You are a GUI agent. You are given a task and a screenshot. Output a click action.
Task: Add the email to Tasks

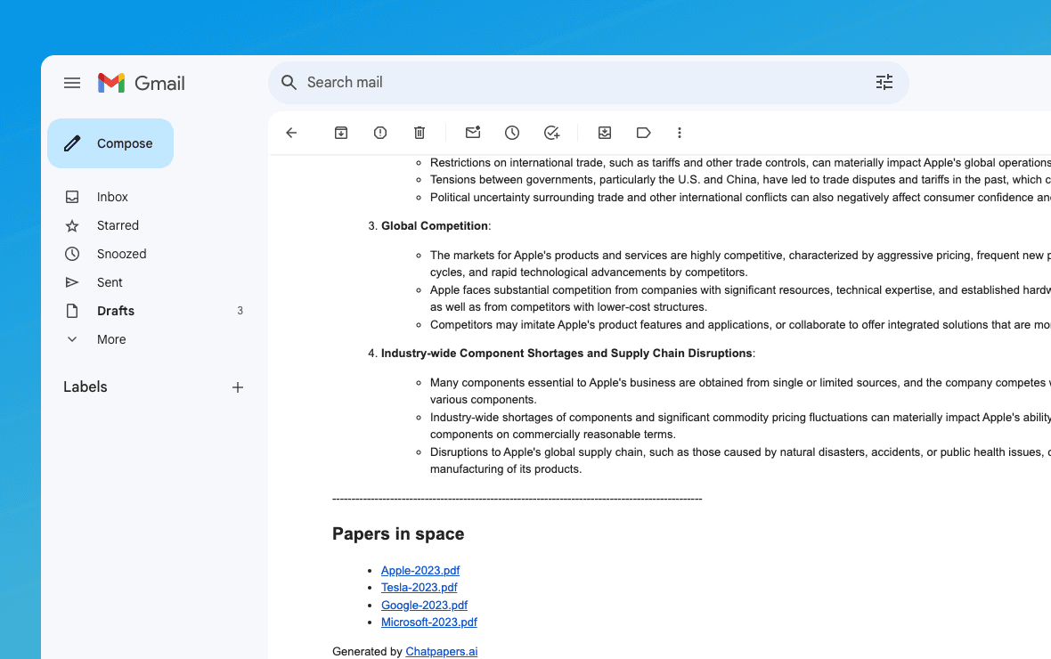pos(551,133)
